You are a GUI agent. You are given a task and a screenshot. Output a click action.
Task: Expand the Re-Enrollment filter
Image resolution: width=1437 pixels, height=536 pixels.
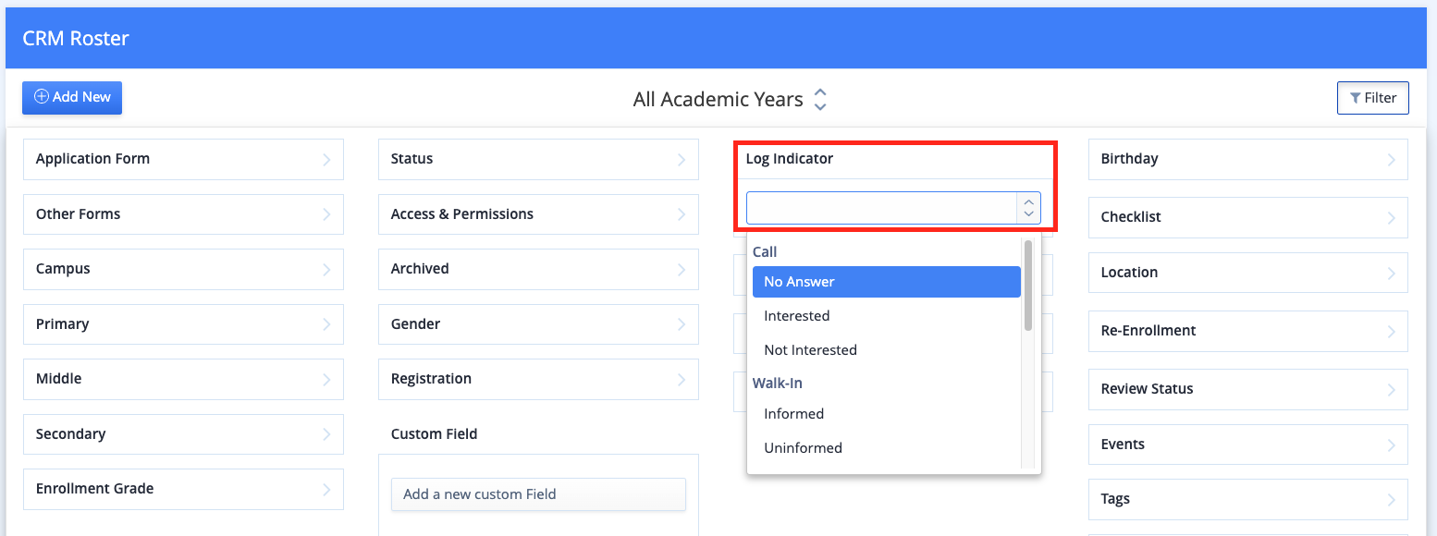[x=1248, y=331]
